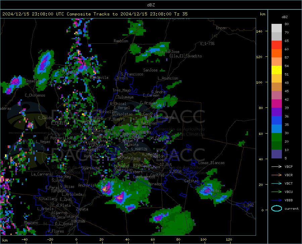This screenshot has width=302, height=244.
Task: Click the Tulumaya map label
Action: (x=125, y=97)
